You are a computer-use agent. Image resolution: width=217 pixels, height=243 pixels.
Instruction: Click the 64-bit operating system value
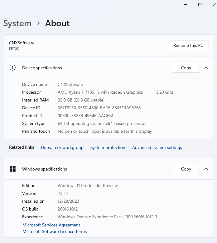click(x=102, y=123)
